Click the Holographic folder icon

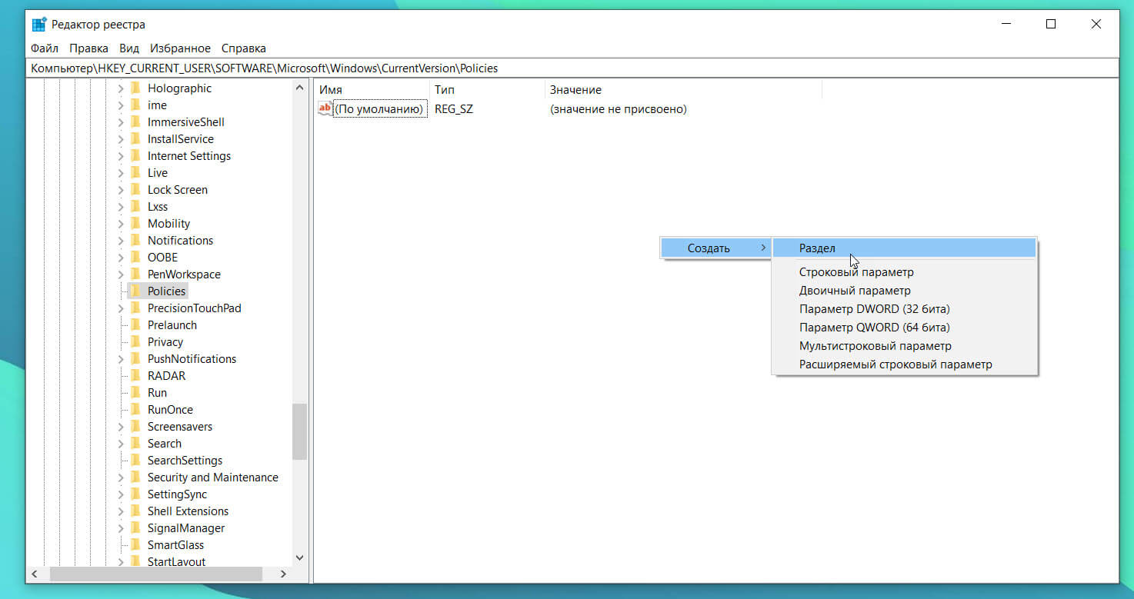tap(135, 88)
